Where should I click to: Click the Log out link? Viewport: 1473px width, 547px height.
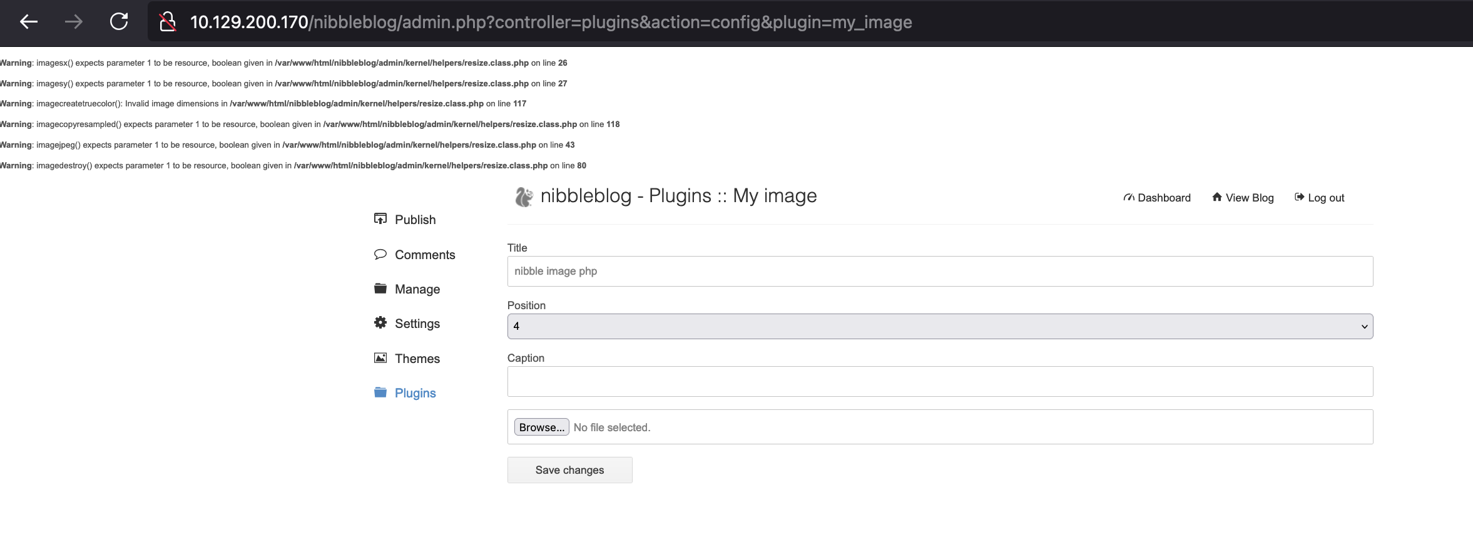pyautogui.click(x=1326, y=198)
